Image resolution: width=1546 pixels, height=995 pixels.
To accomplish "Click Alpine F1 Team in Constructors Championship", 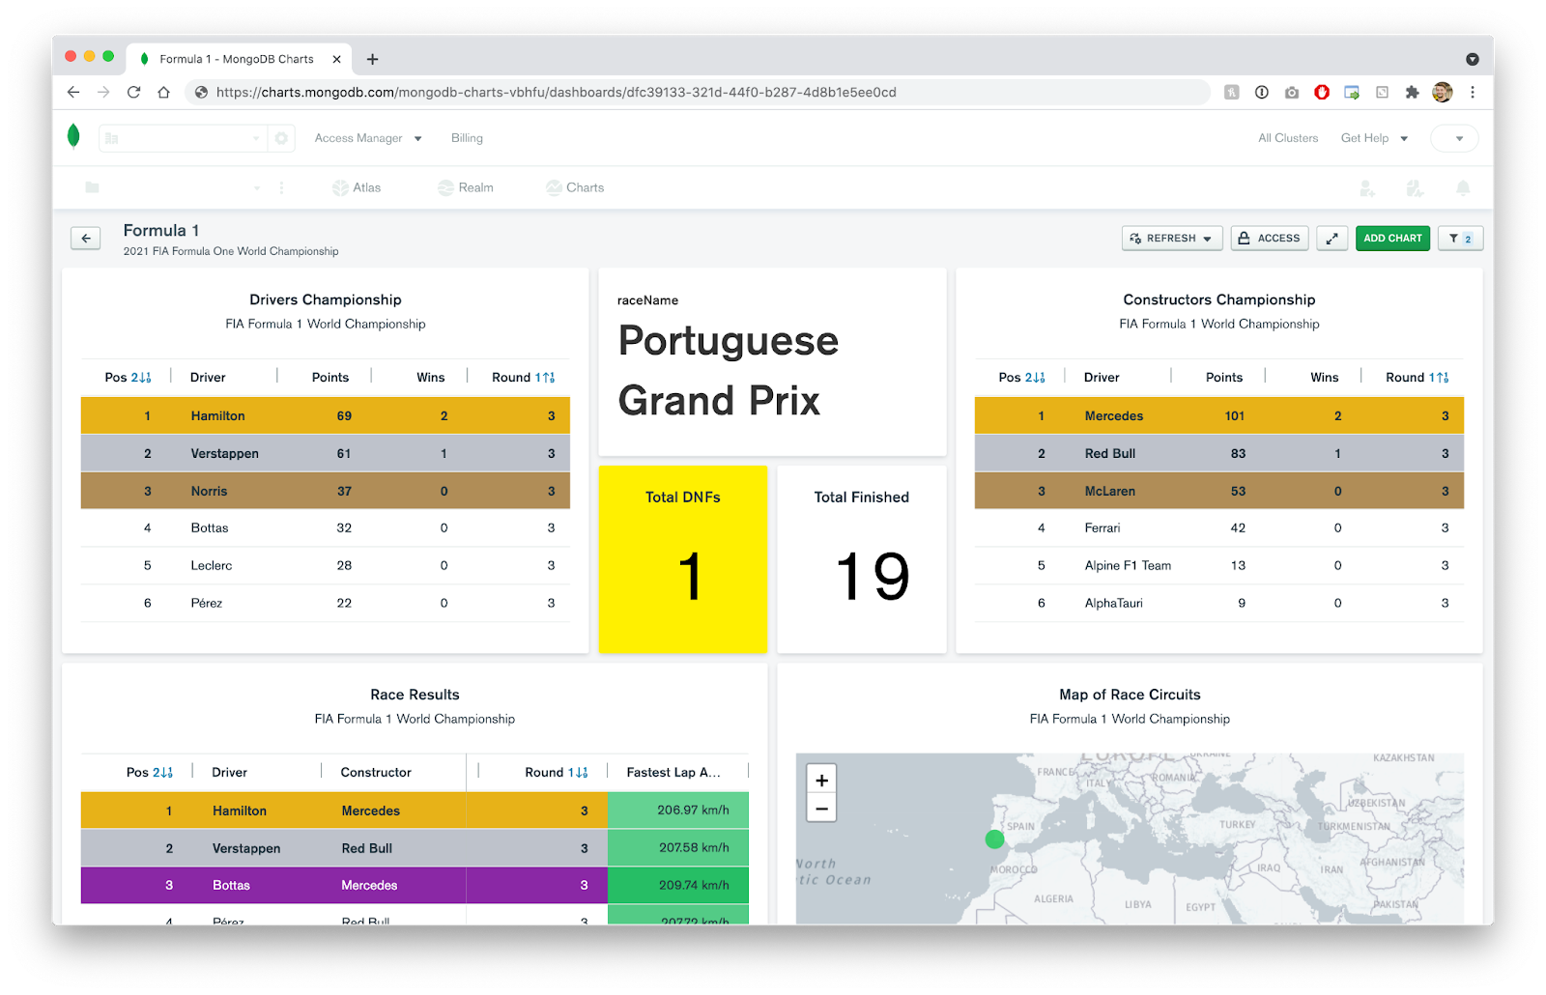I will click(1128, 565).
